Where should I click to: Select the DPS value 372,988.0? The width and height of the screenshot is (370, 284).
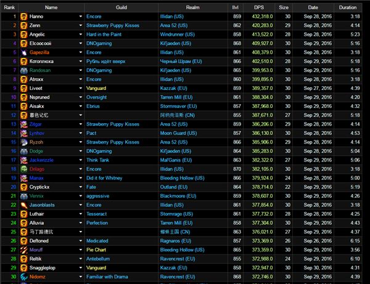click(263, 259)
